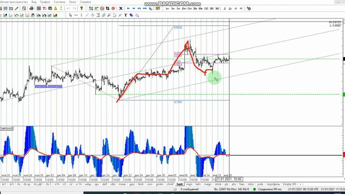Click the printer icon in toolbar
Viewport: 345px width, 194px height.
pyautogui.click(x=31, y=9)
